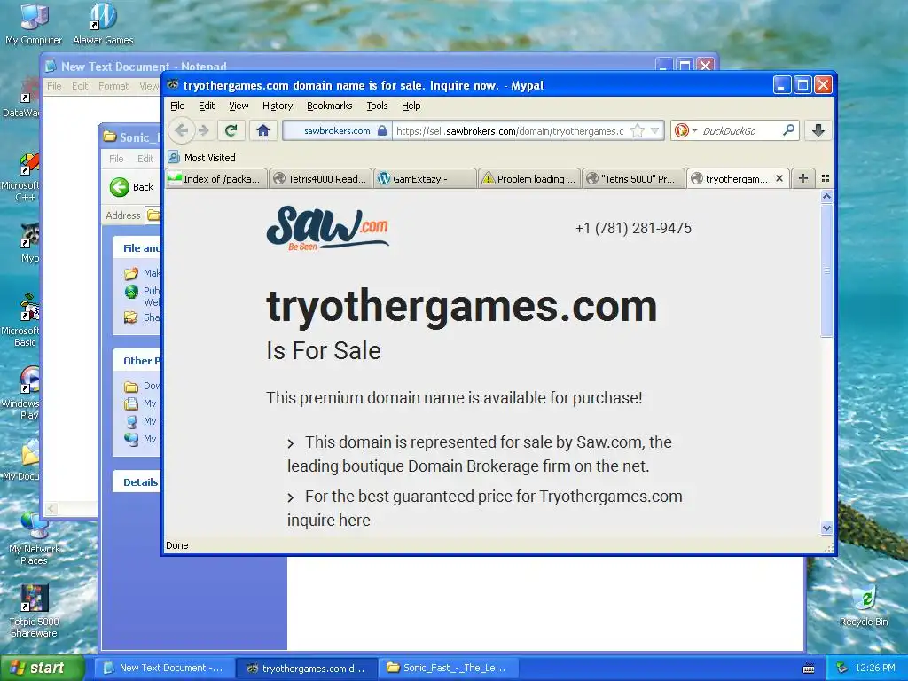The width and height of the screenshot is (908, 681).
Task: Click the search magnifier icon
Action: pyautogui.click(x=788, y=130)
